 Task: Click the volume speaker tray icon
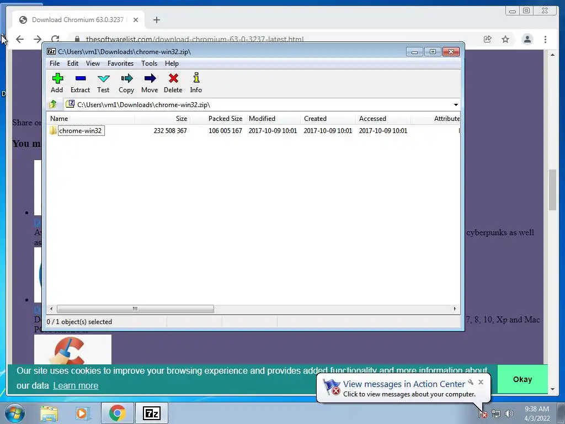pyautogui.click(x=509, y=414)
